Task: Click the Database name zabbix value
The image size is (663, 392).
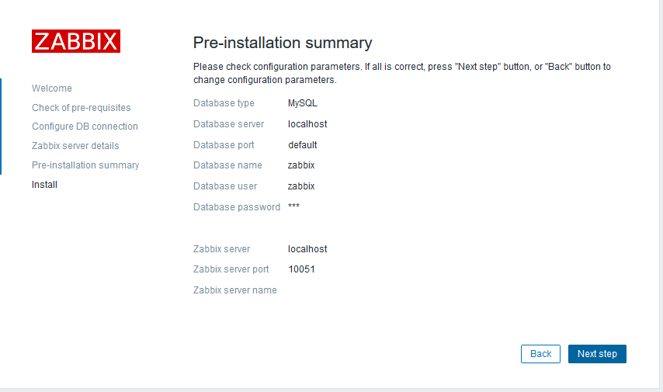Action: click(x=301, y=165)
